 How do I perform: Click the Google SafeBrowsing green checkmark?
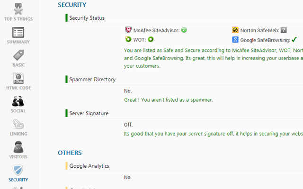click(x=294, y=40)
